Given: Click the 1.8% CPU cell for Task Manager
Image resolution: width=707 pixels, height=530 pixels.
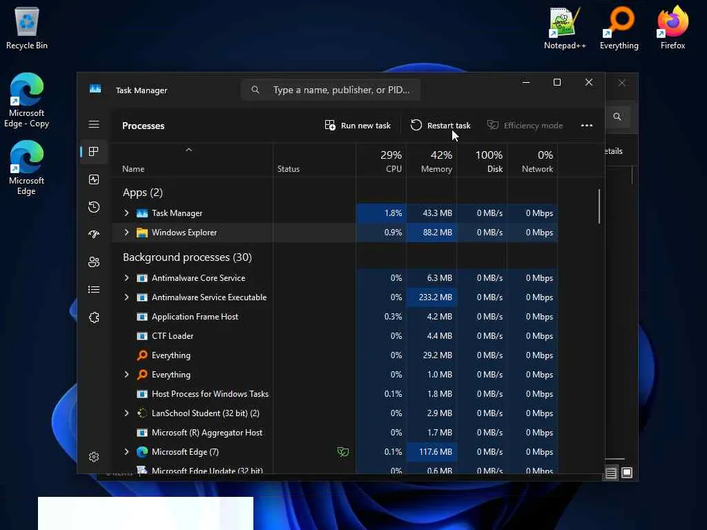Looking at the screenshot, I should pyautogui.click(x=381, y=213).
